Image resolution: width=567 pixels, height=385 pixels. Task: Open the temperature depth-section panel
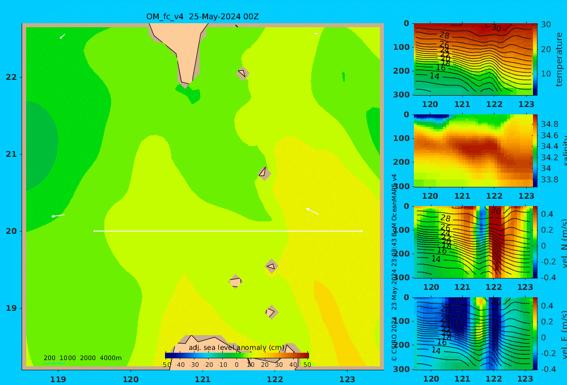(x=473, y=59)
